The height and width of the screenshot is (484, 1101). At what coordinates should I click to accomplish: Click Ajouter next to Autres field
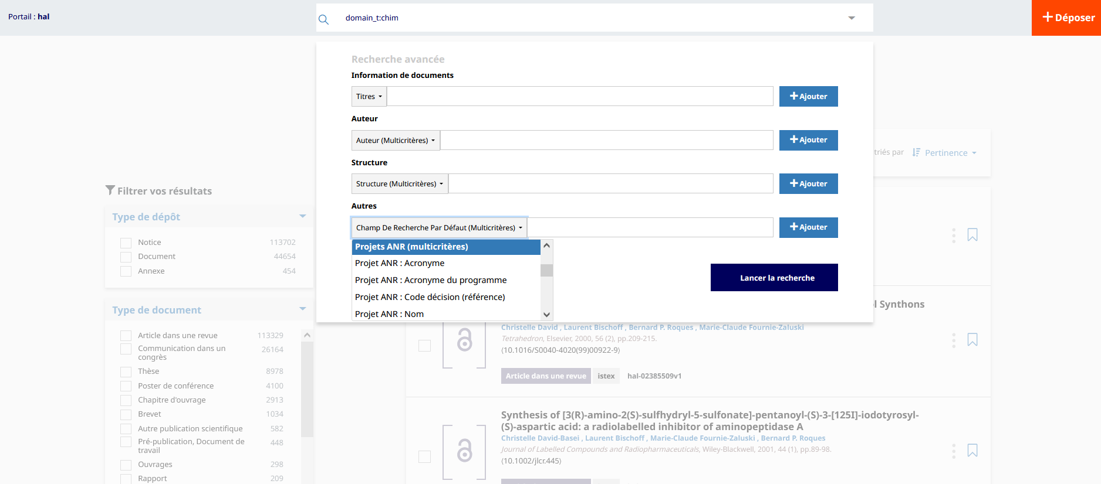808,227
